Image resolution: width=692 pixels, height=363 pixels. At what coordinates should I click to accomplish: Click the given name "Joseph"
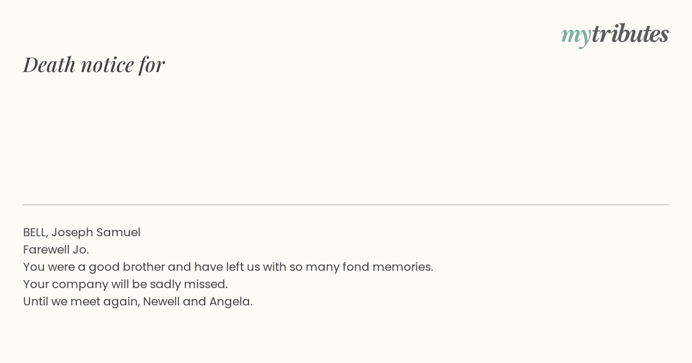[72, 233]
